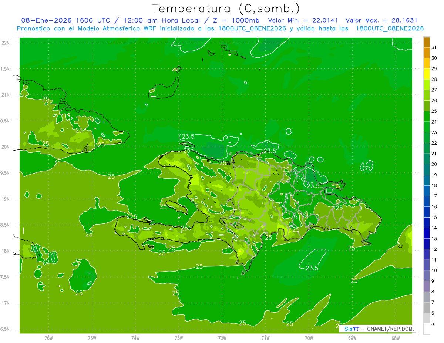444x343 pixels.
Task: Click the "75W" longitude axis label
Action: pyautogui.click(x=92, y=338)
